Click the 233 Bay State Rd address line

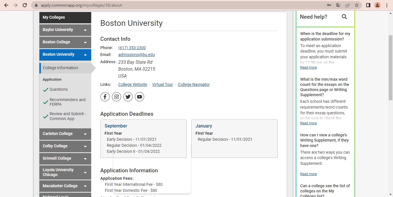pos(136,62)
